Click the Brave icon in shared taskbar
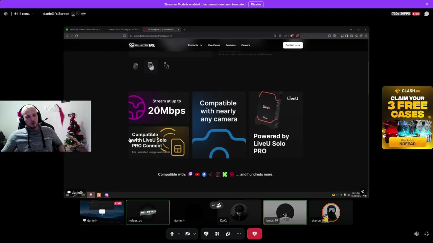Screen dimensions: 433x243 click(x=91, y=195)
